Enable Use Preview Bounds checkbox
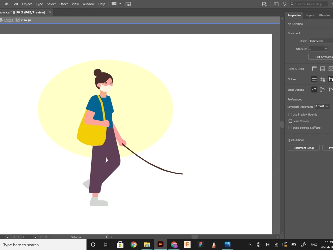Screen dimensions: 333x250 point(290,114)
